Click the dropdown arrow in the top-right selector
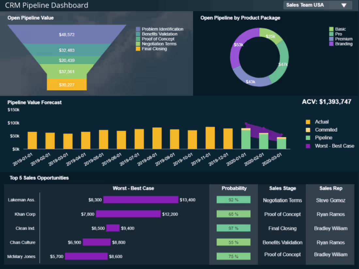 [344, 5]
